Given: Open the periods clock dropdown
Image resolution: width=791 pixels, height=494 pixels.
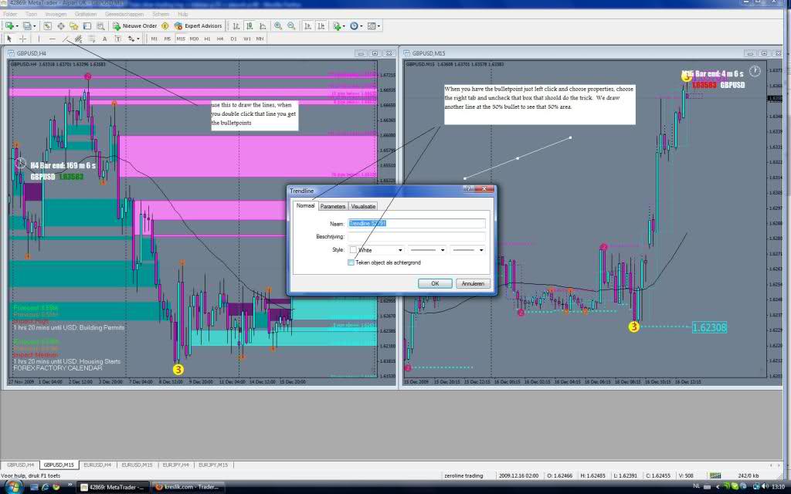Looking at the screenshot, I should coord(356,25).
